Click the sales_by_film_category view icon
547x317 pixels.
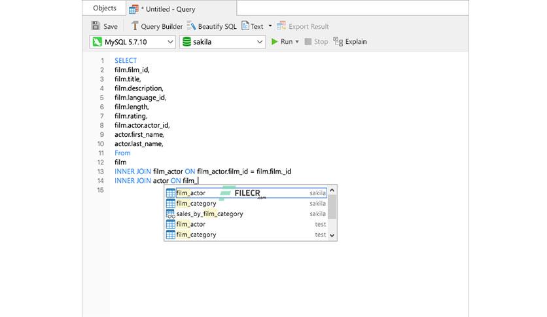(x=170, y=214)
